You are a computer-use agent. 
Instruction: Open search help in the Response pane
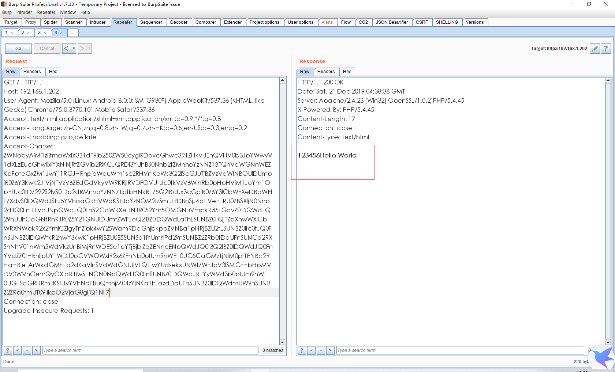pyautogui.click(x=302, y=350)
